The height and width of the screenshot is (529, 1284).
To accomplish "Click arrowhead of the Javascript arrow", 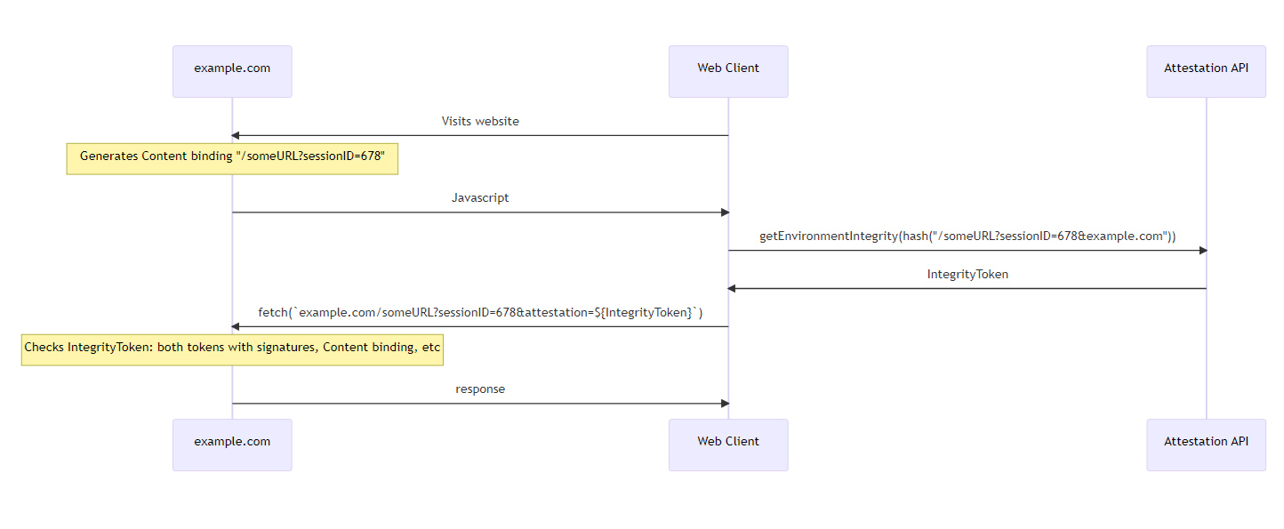I will [725, 212].
